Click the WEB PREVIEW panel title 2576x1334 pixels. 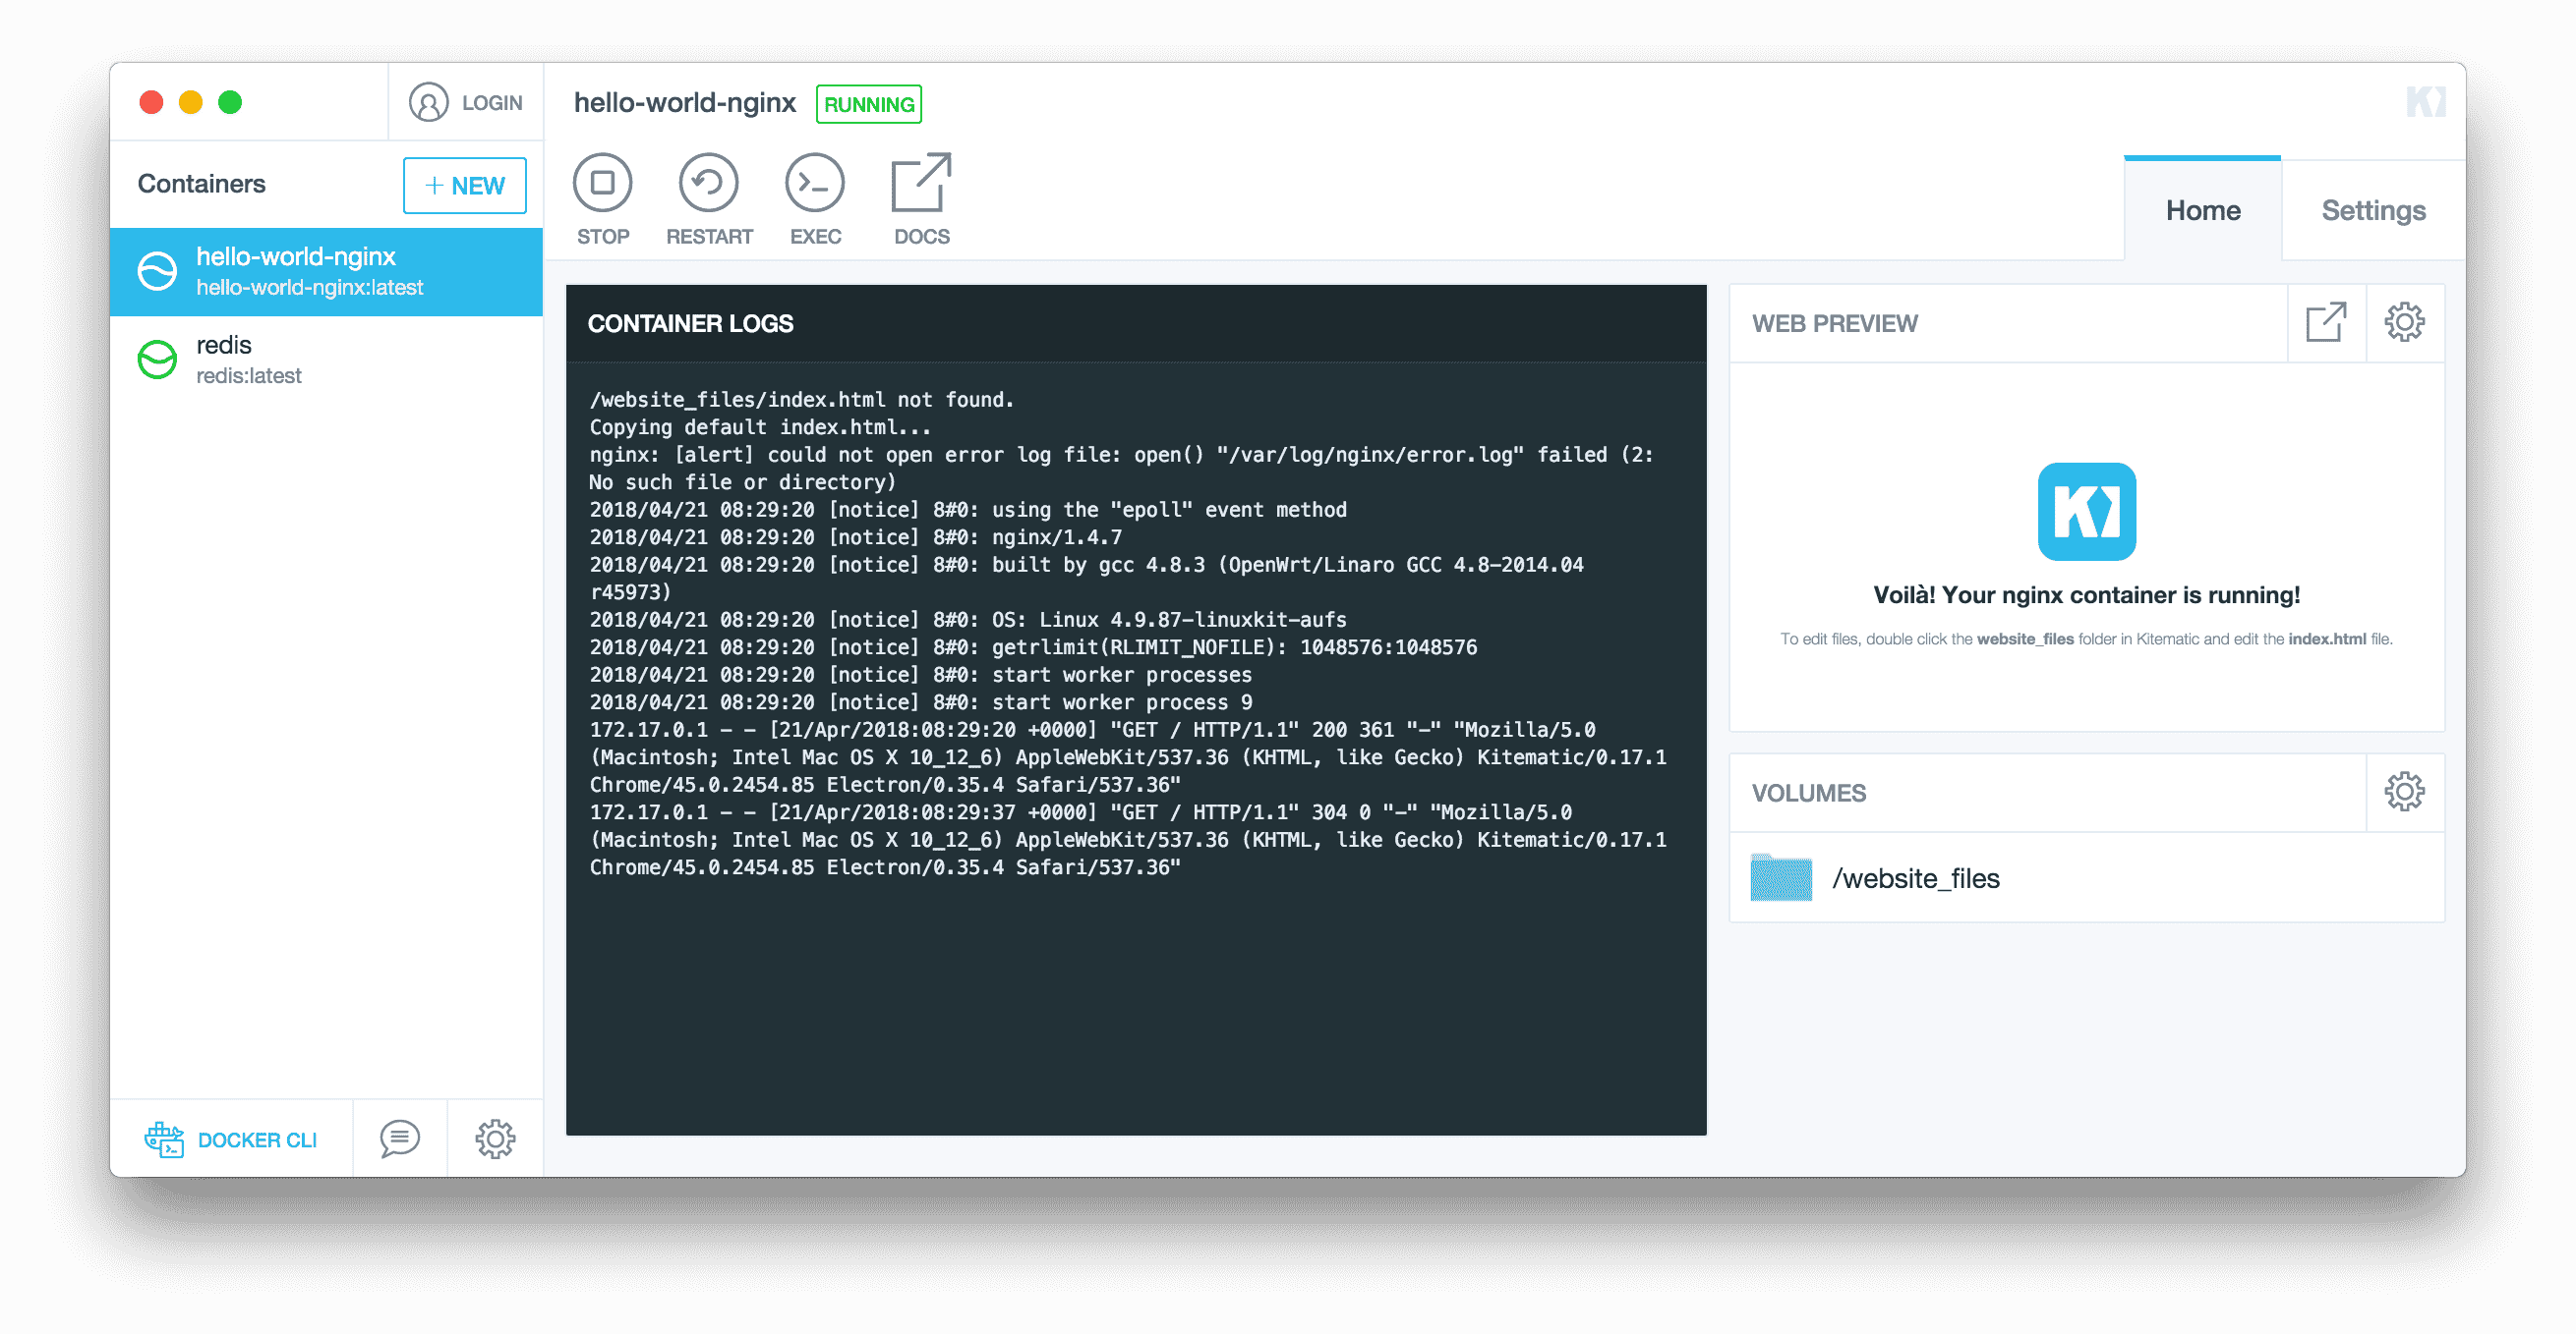pos(1834,324)
